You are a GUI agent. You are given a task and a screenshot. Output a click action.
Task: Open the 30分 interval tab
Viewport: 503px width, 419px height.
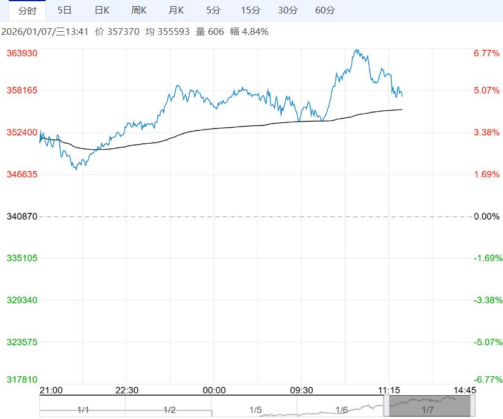(x=287, y=10)
